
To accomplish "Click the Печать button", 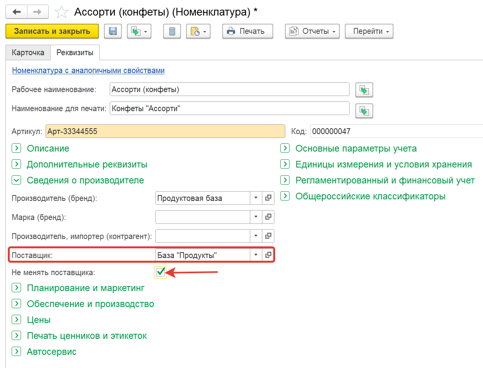I will [248, 31].
